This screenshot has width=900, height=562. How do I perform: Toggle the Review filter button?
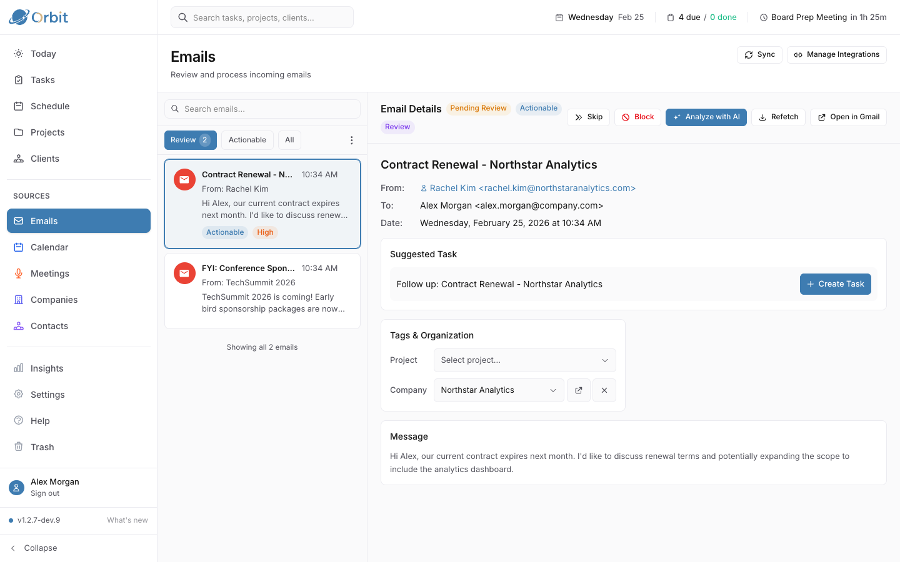[x=190, y=140]
